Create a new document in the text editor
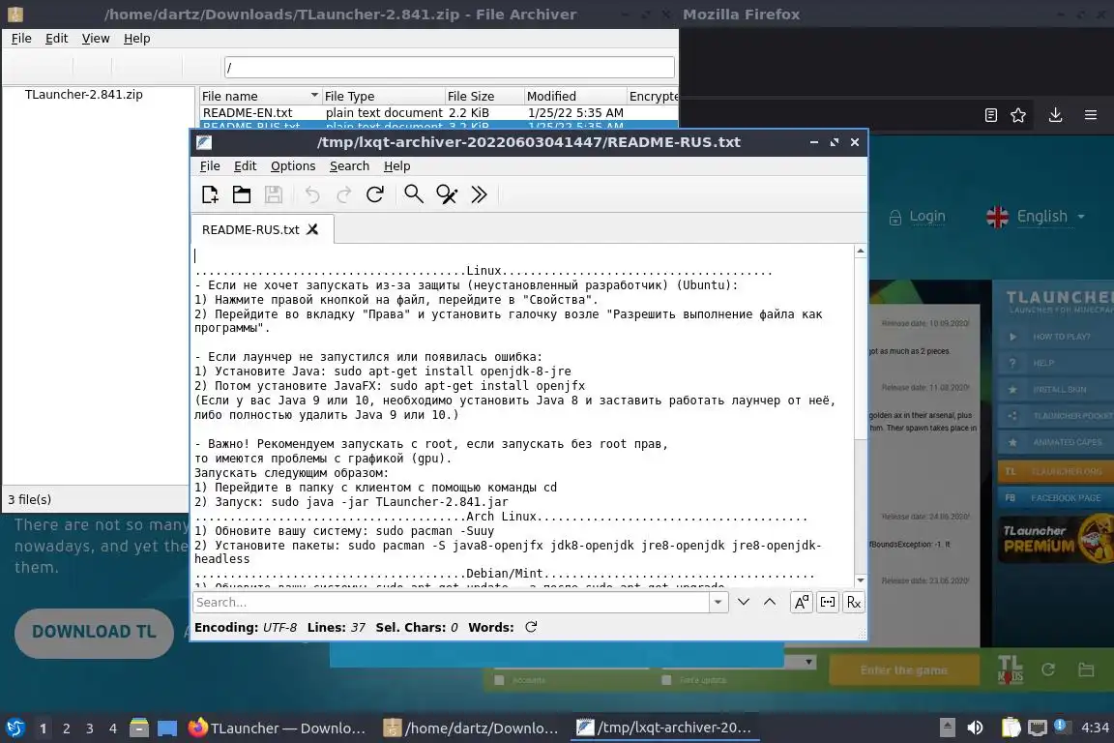This screenshot has width=1114, height=743. (210, 194)
